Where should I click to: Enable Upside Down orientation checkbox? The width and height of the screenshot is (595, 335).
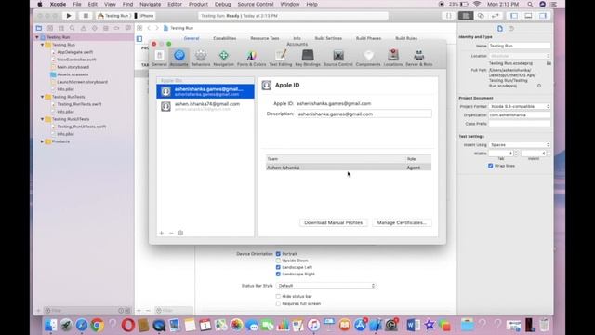[278, 261]
